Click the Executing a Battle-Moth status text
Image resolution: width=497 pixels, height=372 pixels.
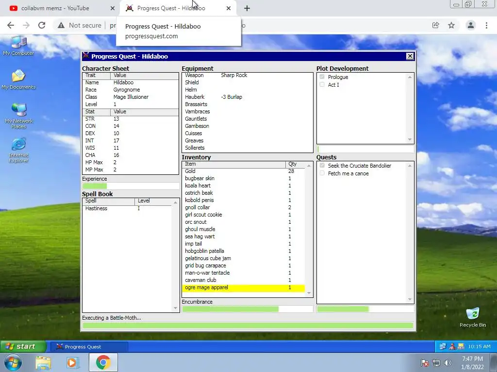point(112,318)
